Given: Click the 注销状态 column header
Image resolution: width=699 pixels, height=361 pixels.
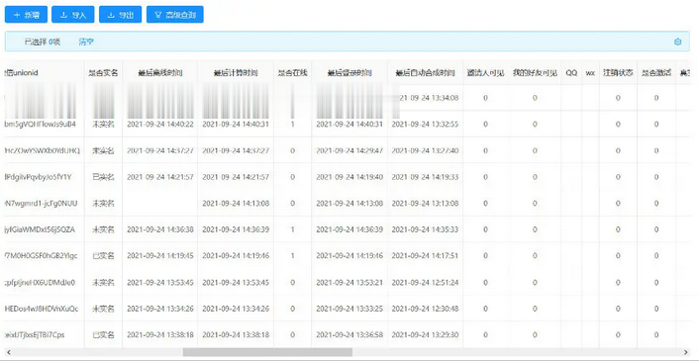Looking at the screenshot, I should [x=618, y=73].
